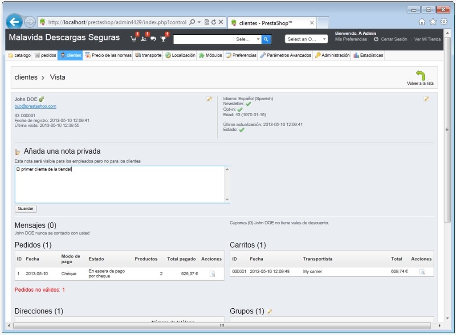
Task: Edit Grupos pencil icon
Action: coord(269,311)
